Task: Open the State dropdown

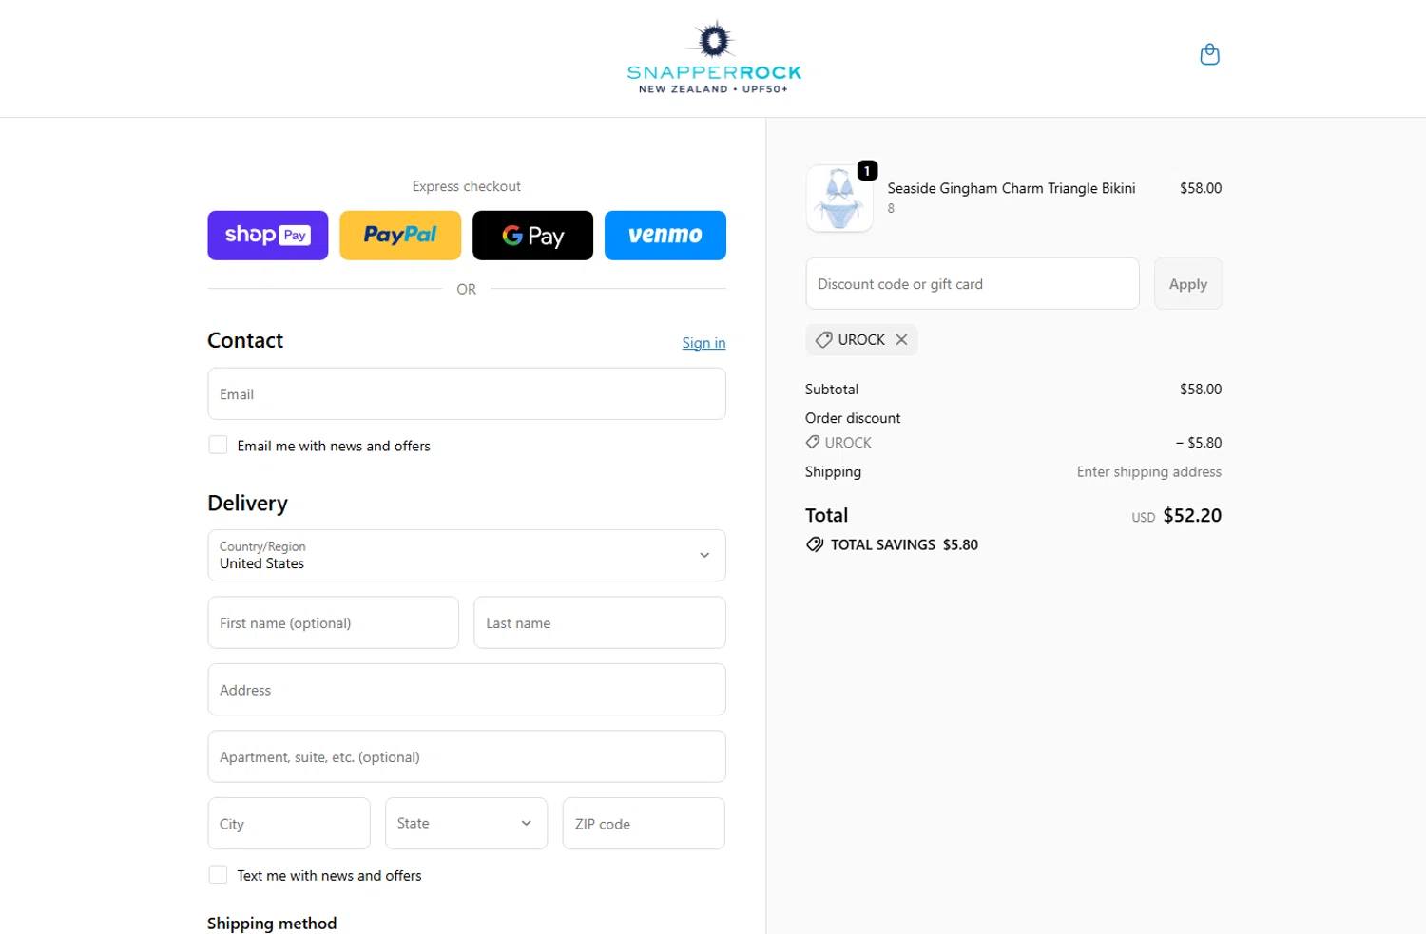Action: coord(466,823)
